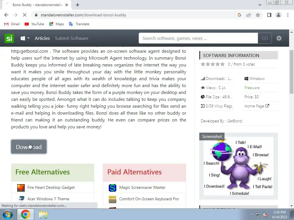
Task: Click the green SI site logo
Action: 9,38
